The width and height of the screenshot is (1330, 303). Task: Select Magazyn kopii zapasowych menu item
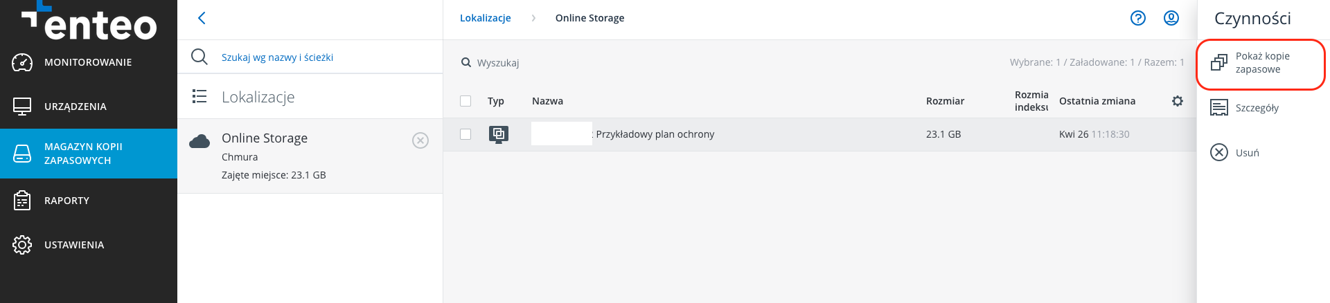click(x=89, y=154)
